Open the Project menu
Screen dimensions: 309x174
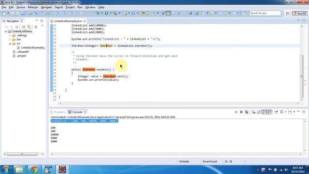click(x=70, y=7)
